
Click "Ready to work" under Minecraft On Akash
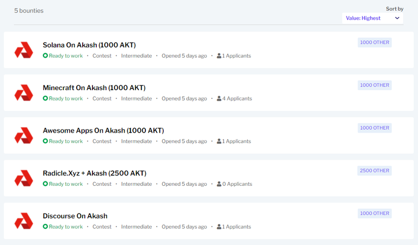[x=66, y=99]
